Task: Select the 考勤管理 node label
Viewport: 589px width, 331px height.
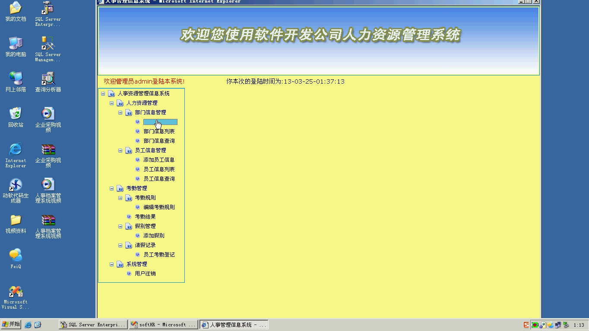Action: point(136,188)
